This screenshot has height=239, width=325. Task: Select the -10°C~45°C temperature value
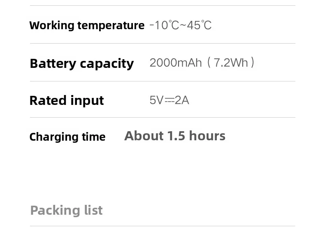tap(180, 25)
